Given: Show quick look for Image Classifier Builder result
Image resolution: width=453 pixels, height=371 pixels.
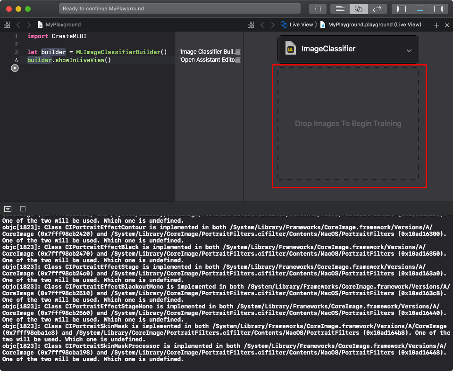Looking at the screenshot, I should pyautogui.click(x=238, y=52).
